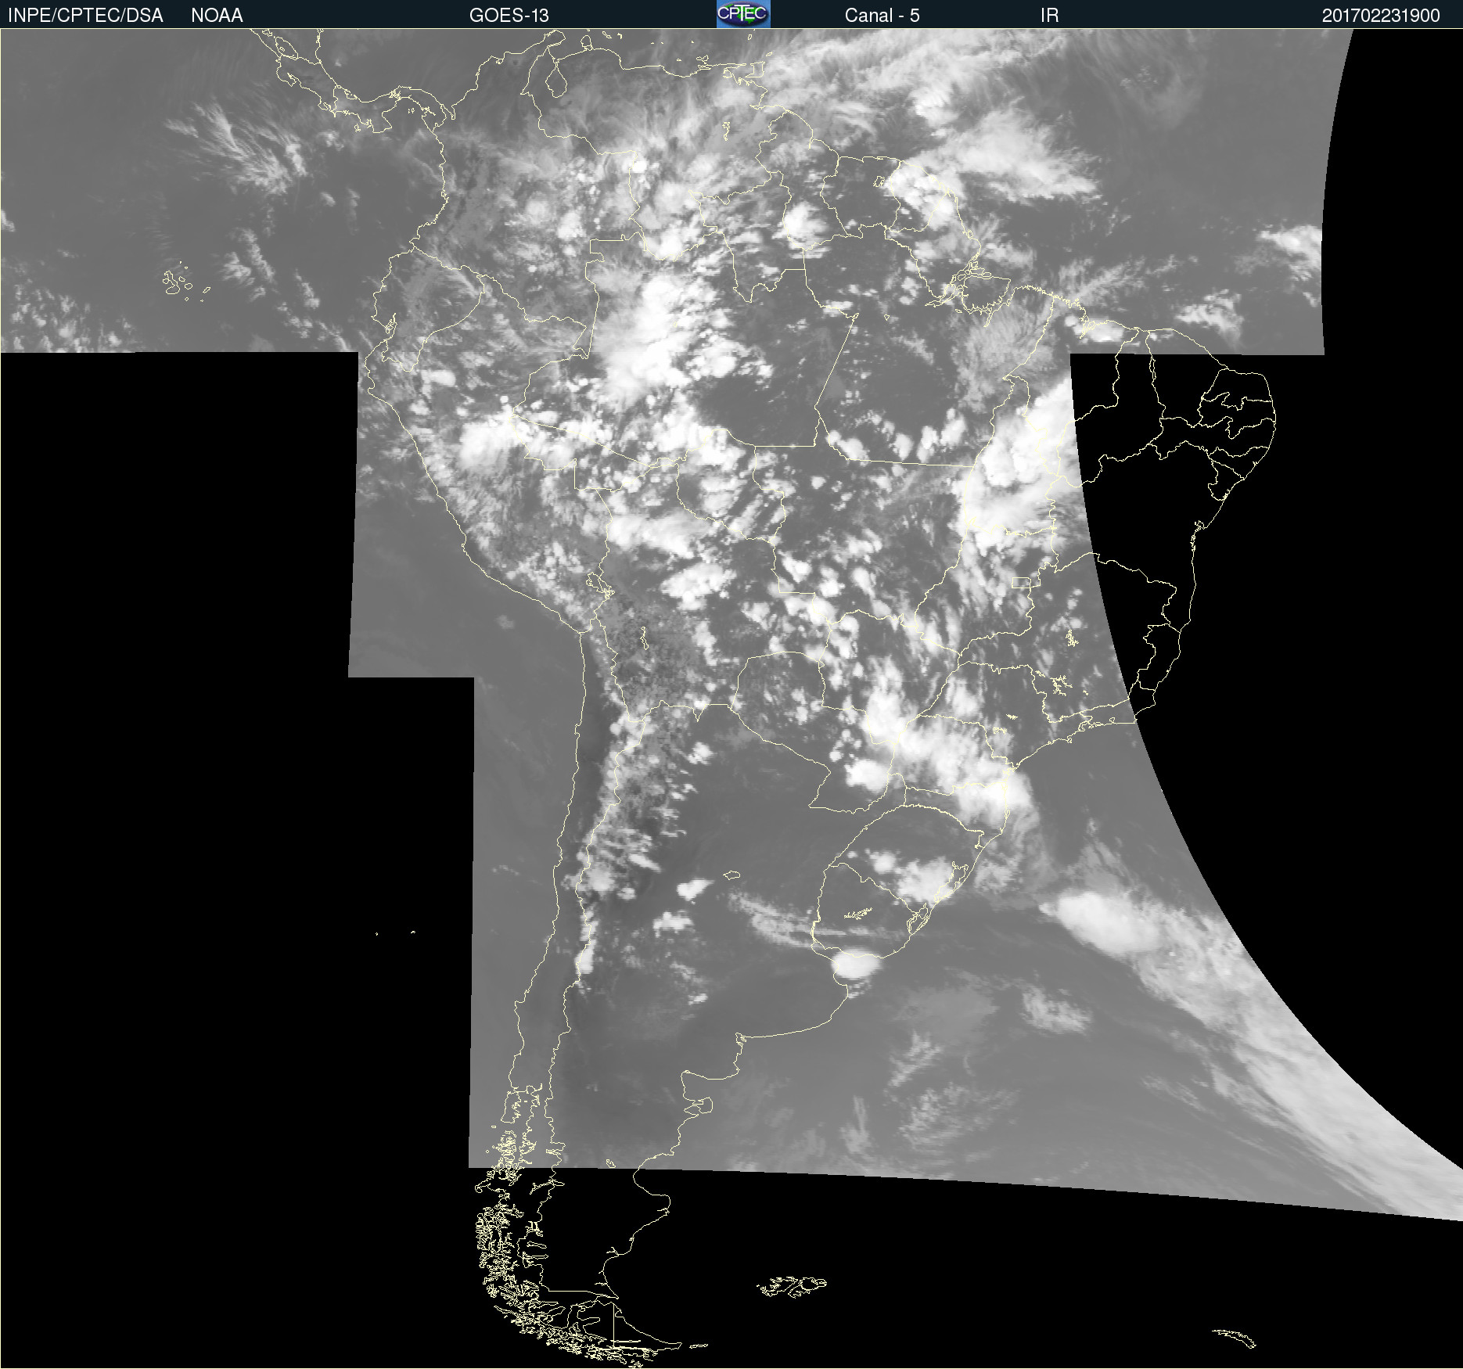The height and width of the screenshot is (1369, 1463).
Task: Click the INPE/CPTEC/DSA header label
Action: [85, 16]
